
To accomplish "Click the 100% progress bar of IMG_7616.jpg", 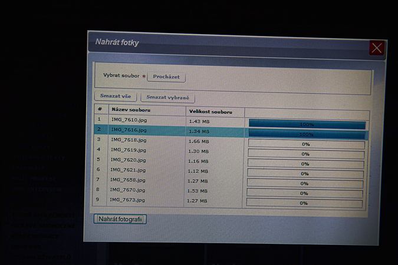I will [307, 134].
